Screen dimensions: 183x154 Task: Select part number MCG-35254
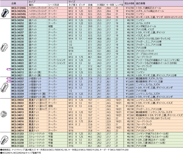(17, 85)
